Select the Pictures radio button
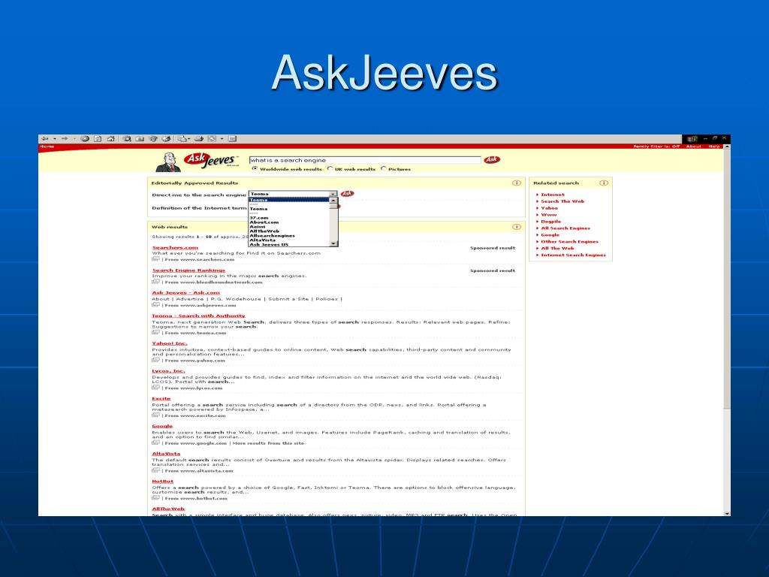Viewport: 769px width, 577px height. (x=384, y=168)
